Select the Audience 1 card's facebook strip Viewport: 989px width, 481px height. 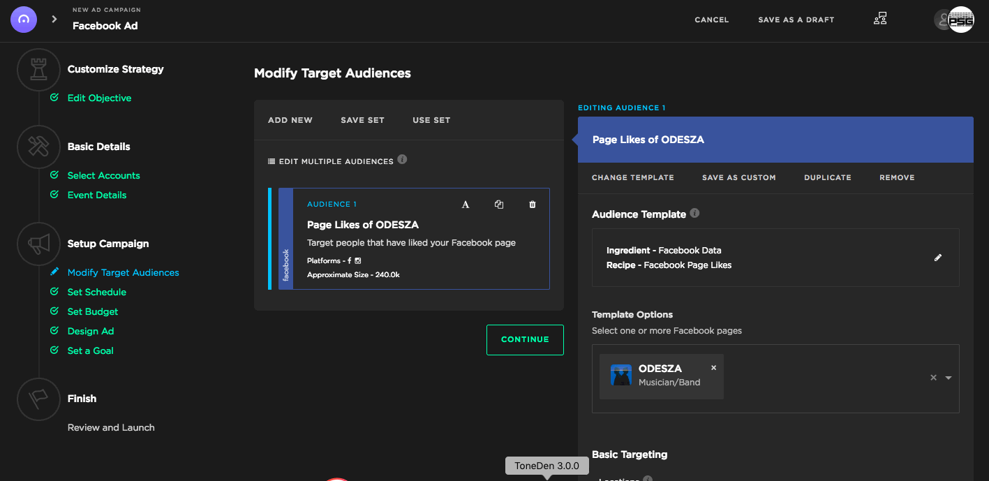coord(285,238)
